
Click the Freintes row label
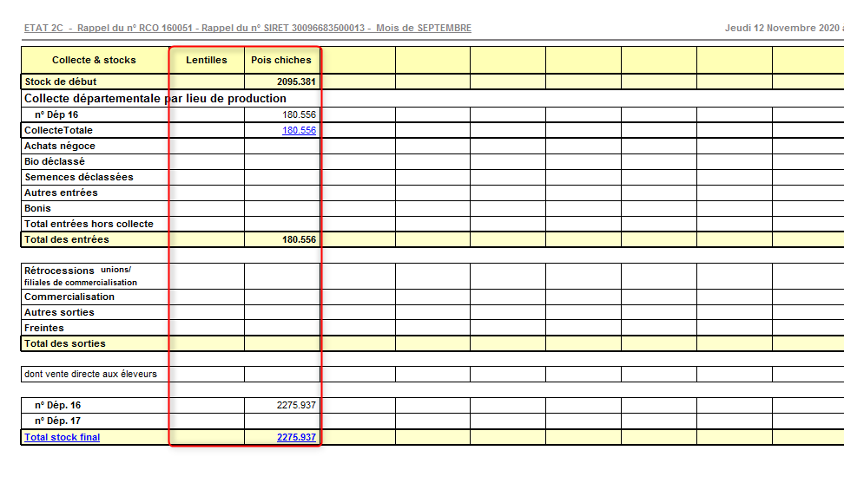tap(44, 328)
